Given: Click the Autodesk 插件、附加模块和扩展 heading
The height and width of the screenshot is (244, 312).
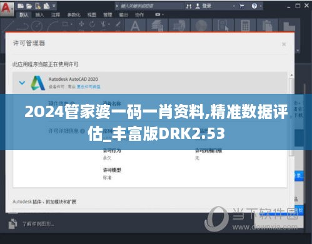Looking at the screenshot, I should 44,201.
